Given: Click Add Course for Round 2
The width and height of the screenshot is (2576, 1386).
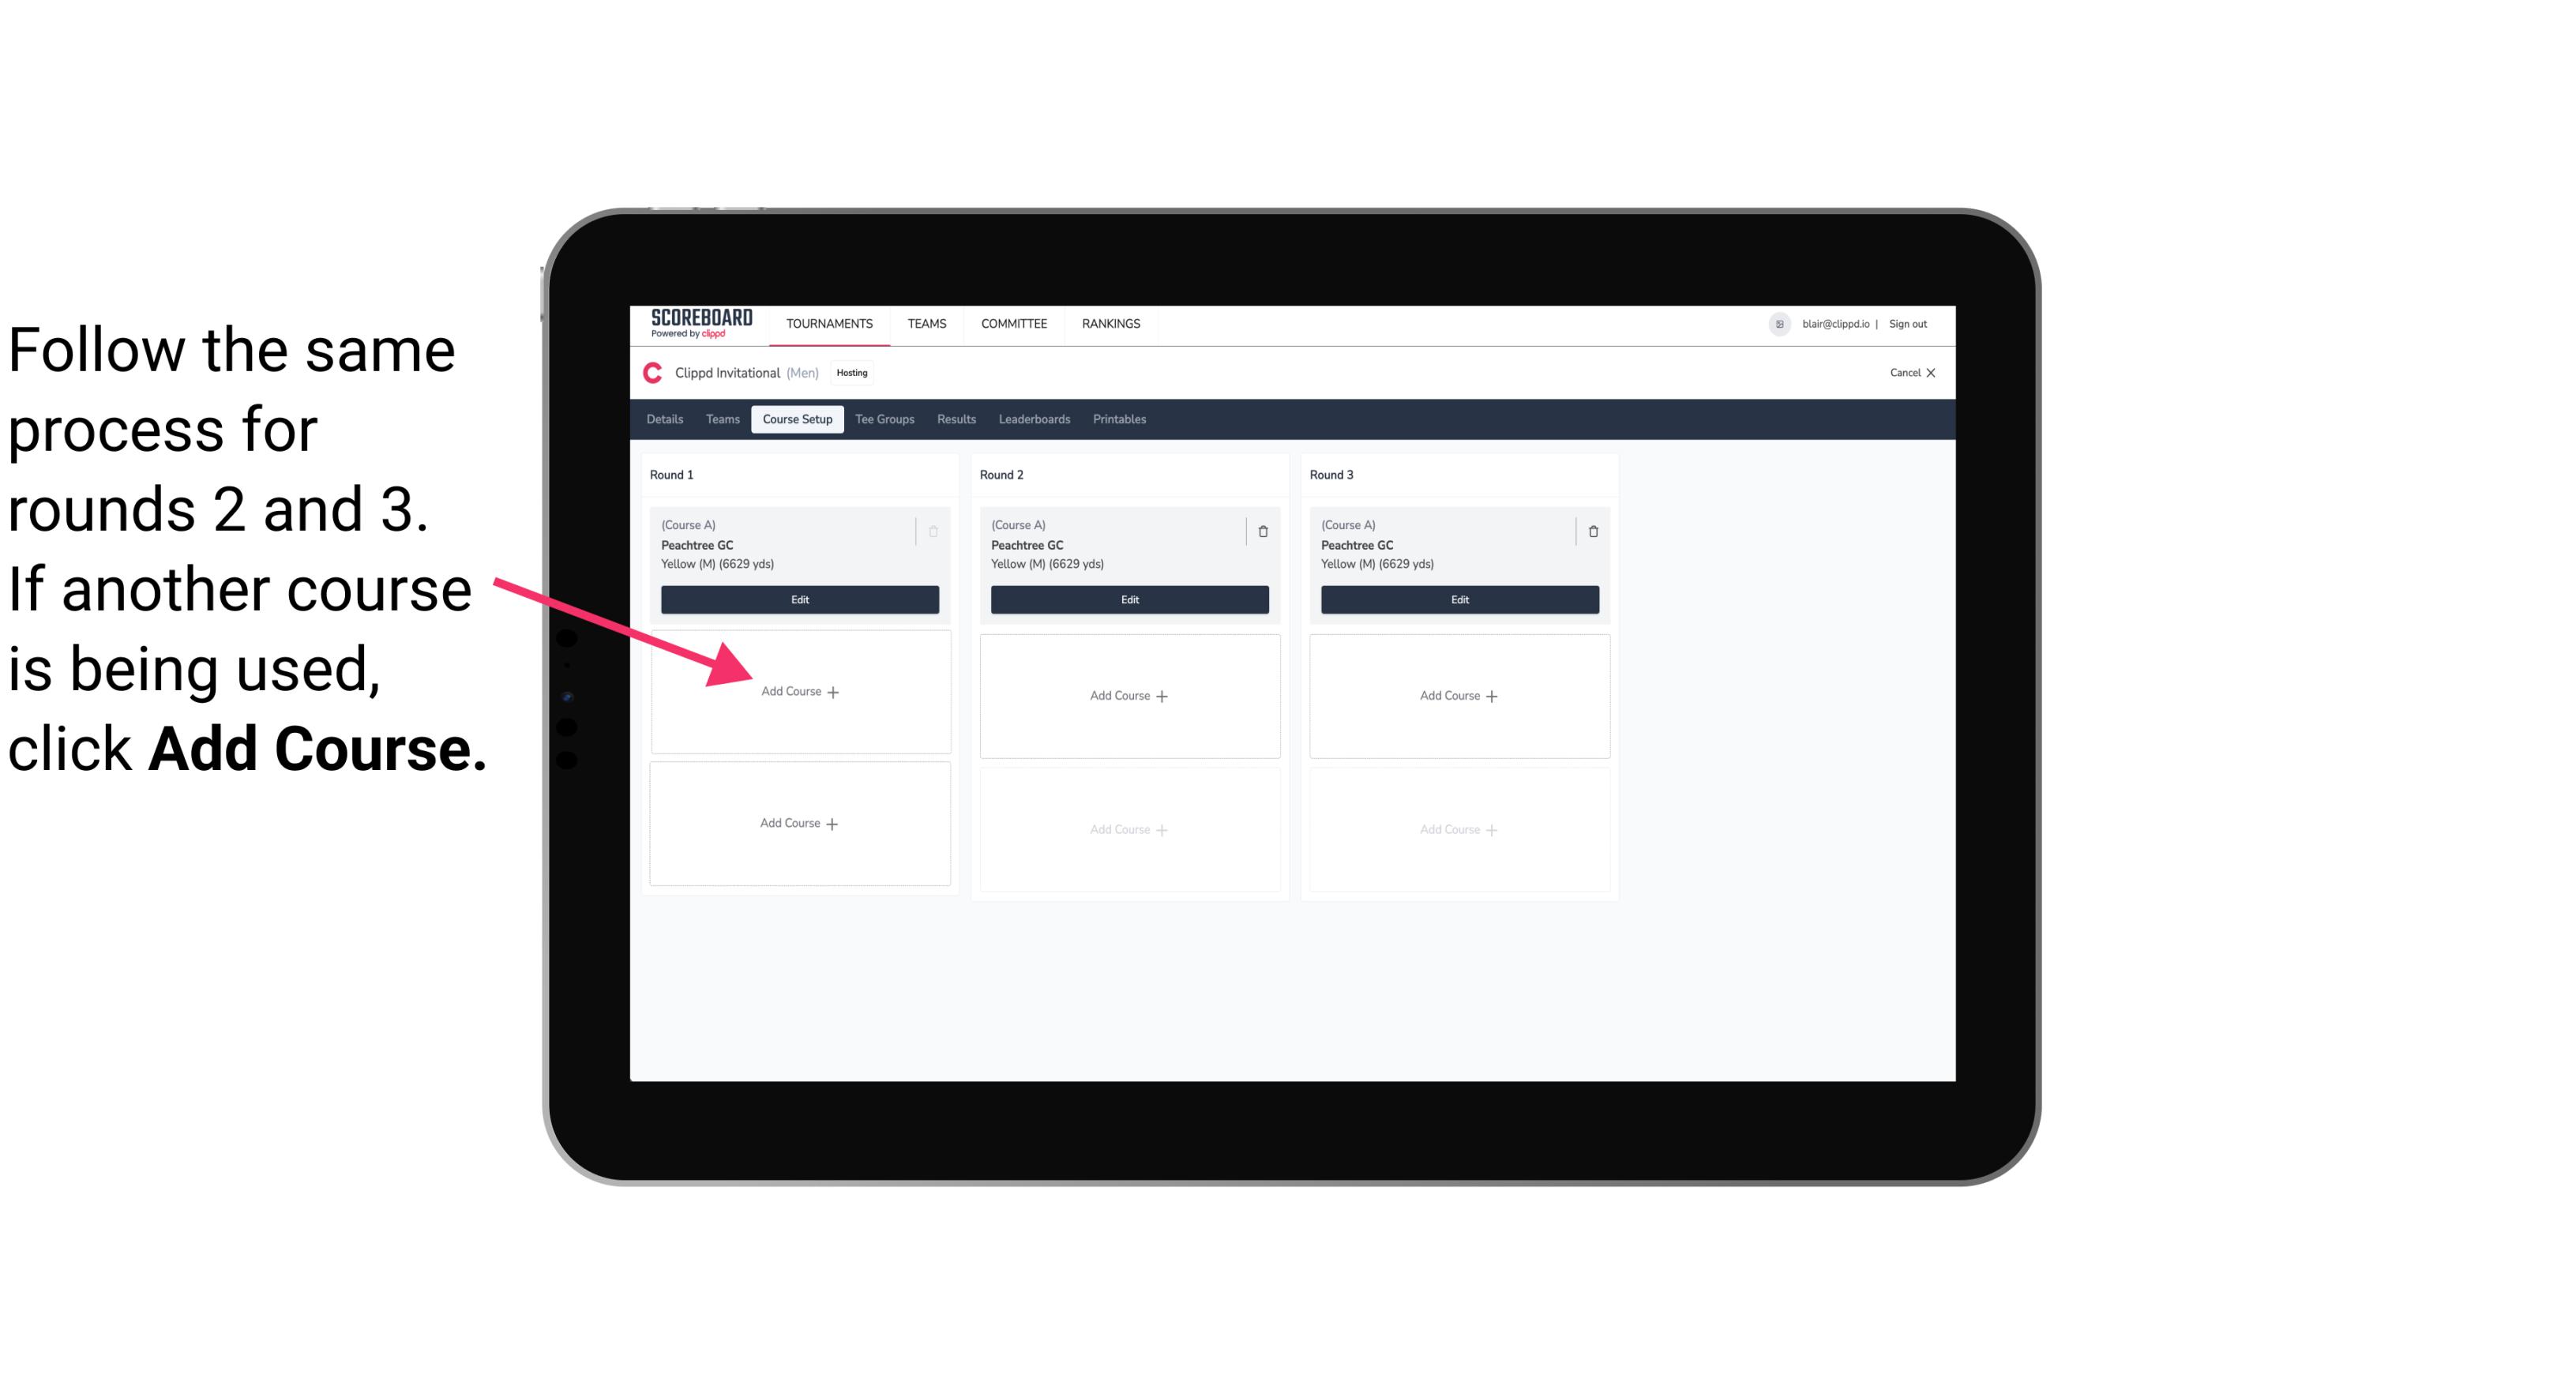Looking at the screenshot, I should [1128, 695].
